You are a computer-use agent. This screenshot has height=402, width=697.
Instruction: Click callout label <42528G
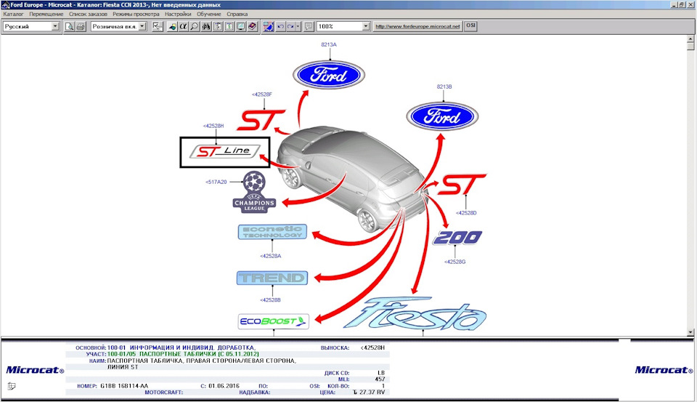[x=455, y=262]
